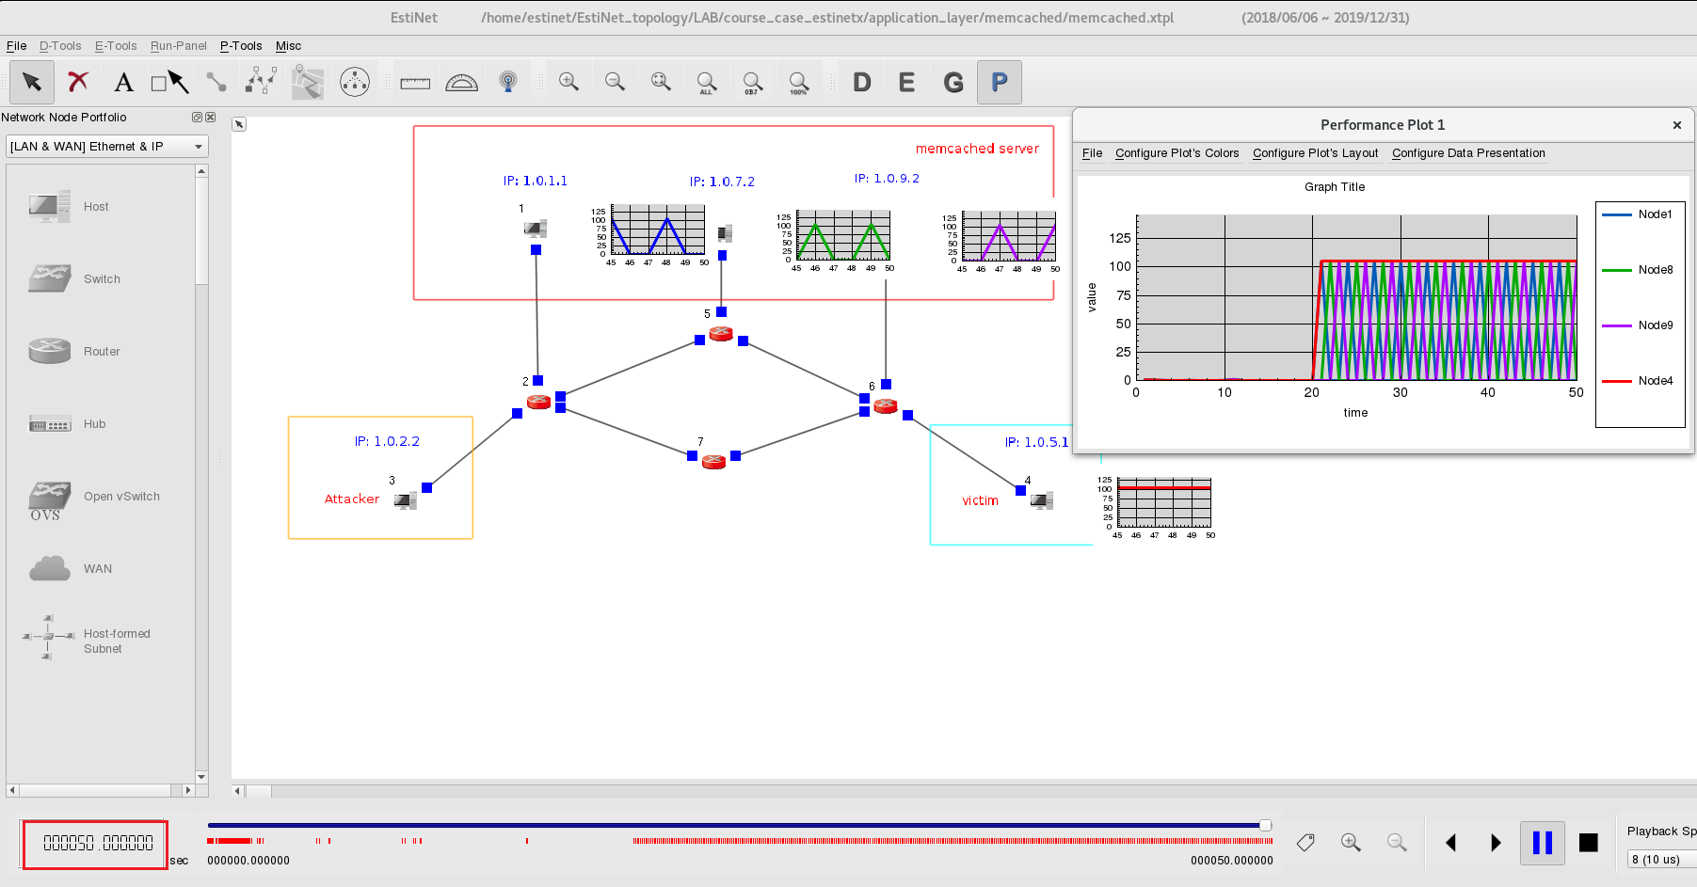This screenshot has height=887, width=1697.
Task: Reset zoom to 100% in toolbar
Action: (x=798, y=83)
